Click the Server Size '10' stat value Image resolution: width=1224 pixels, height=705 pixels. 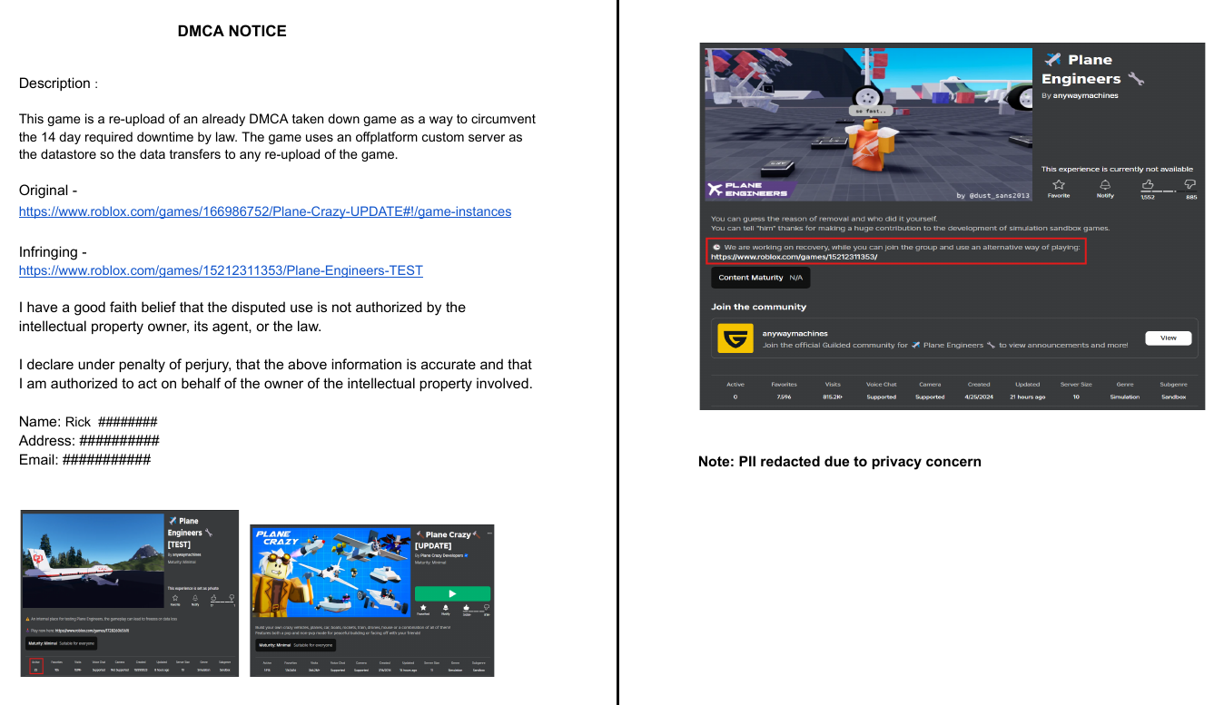pos(1076,397)
